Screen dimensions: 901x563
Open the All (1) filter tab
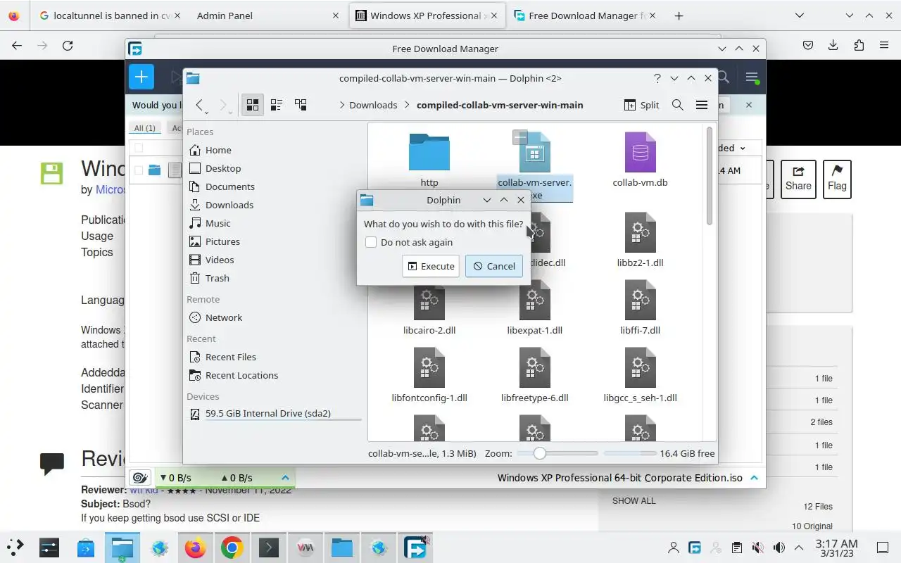click(x=145, y=128)
